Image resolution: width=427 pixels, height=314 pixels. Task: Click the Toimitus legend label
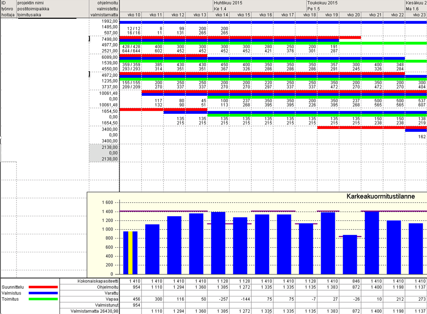pos(10,299)
